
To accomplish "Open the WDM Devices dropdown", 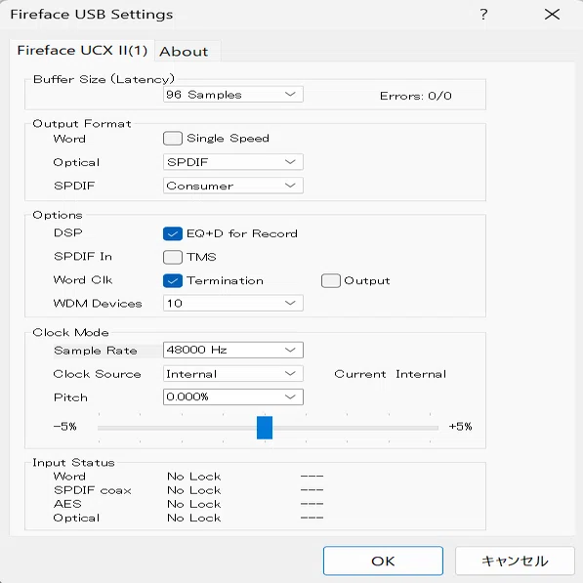I will (x=233, y=303).
